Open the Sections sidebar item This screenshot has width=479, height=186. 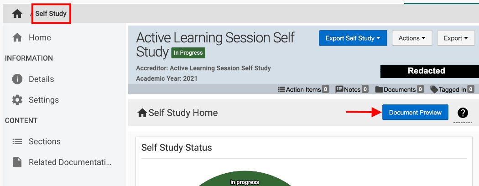pos(44,141)
